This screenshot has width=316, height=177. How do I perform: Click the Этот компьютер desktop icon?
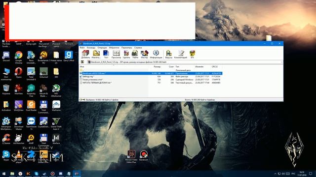pos(6,74)
